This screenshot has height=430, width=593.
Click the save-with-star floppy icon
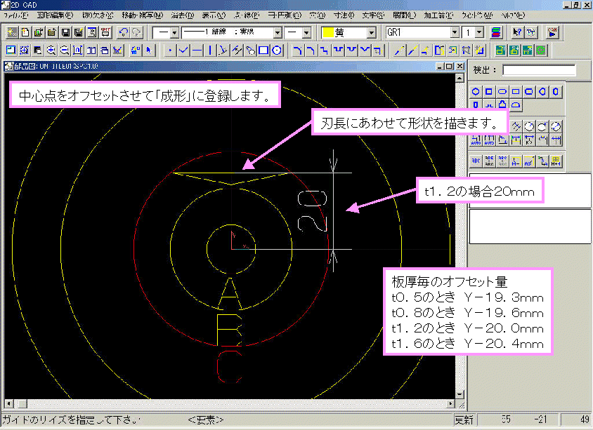pyautogui.click(x=78, y=32)
